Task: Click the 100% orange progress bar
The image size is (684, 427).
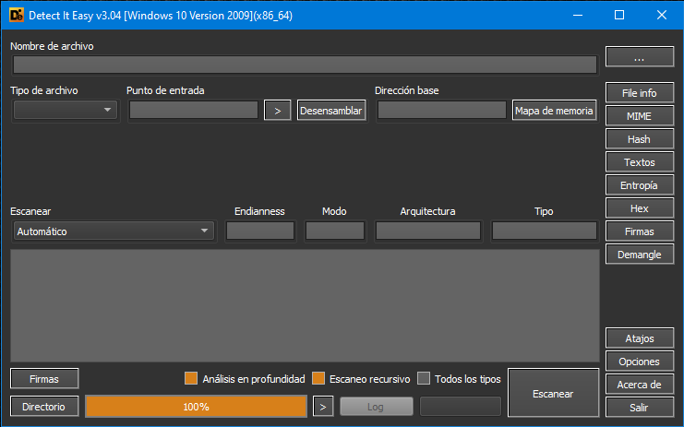Action: click(197, 407)
